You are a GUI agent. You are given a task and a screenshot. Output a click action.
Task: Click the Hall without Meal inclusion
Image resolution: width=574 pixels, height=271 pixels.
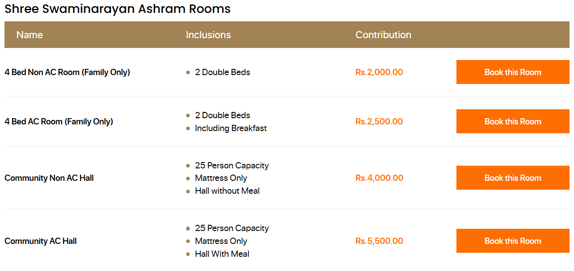point(227,191)
